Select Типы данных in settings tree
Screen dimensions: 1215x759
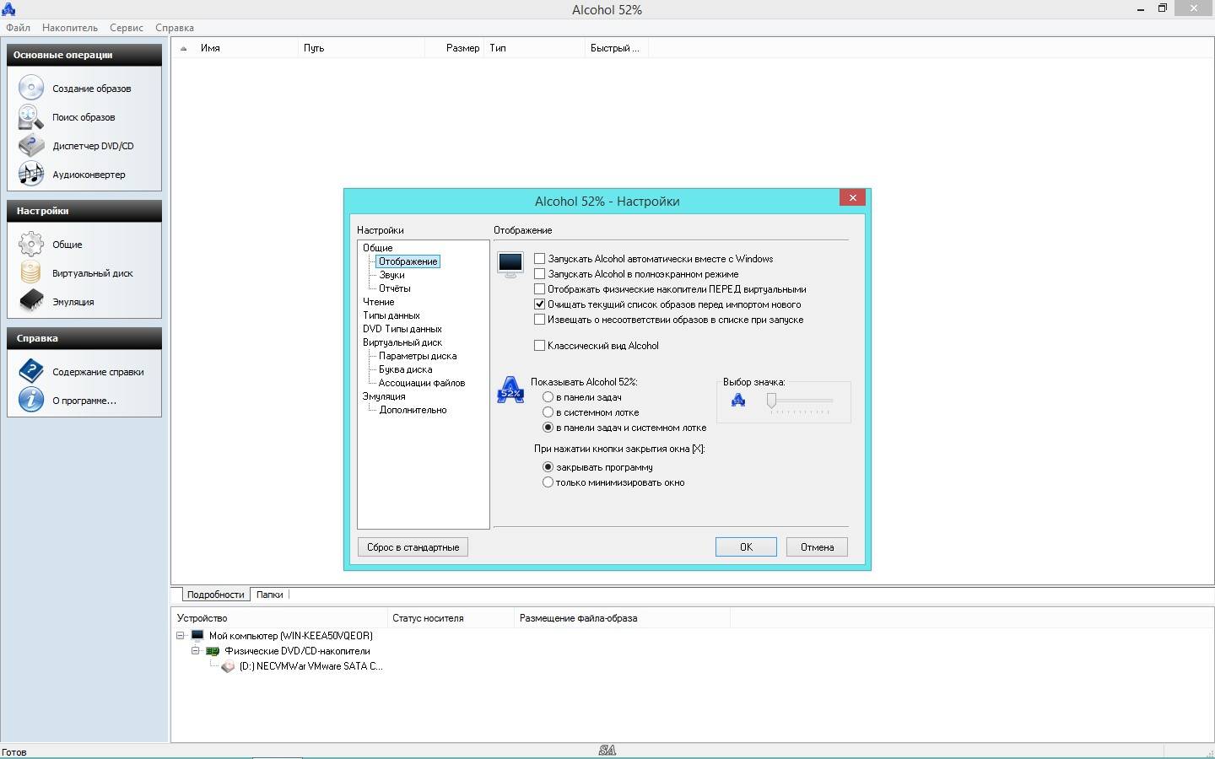pos(391,315)
